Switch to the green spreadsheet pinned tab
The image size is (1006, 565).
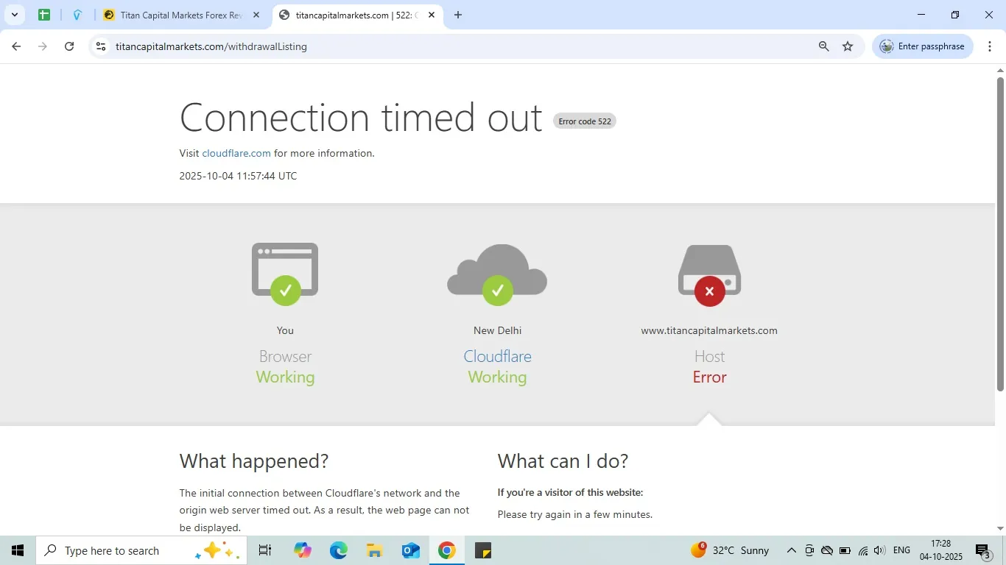coord(44,15)
